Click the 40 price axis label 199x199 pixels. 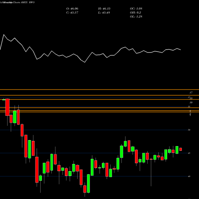pos(189,176)
